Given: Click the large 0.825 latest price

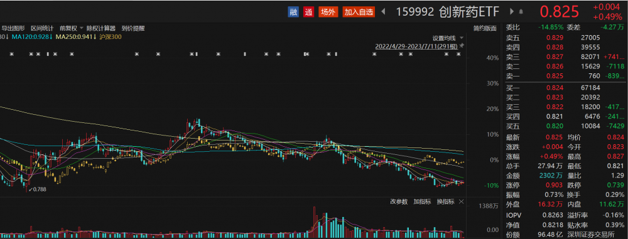Looking at the screenshot, I should (x=560, y=12).
